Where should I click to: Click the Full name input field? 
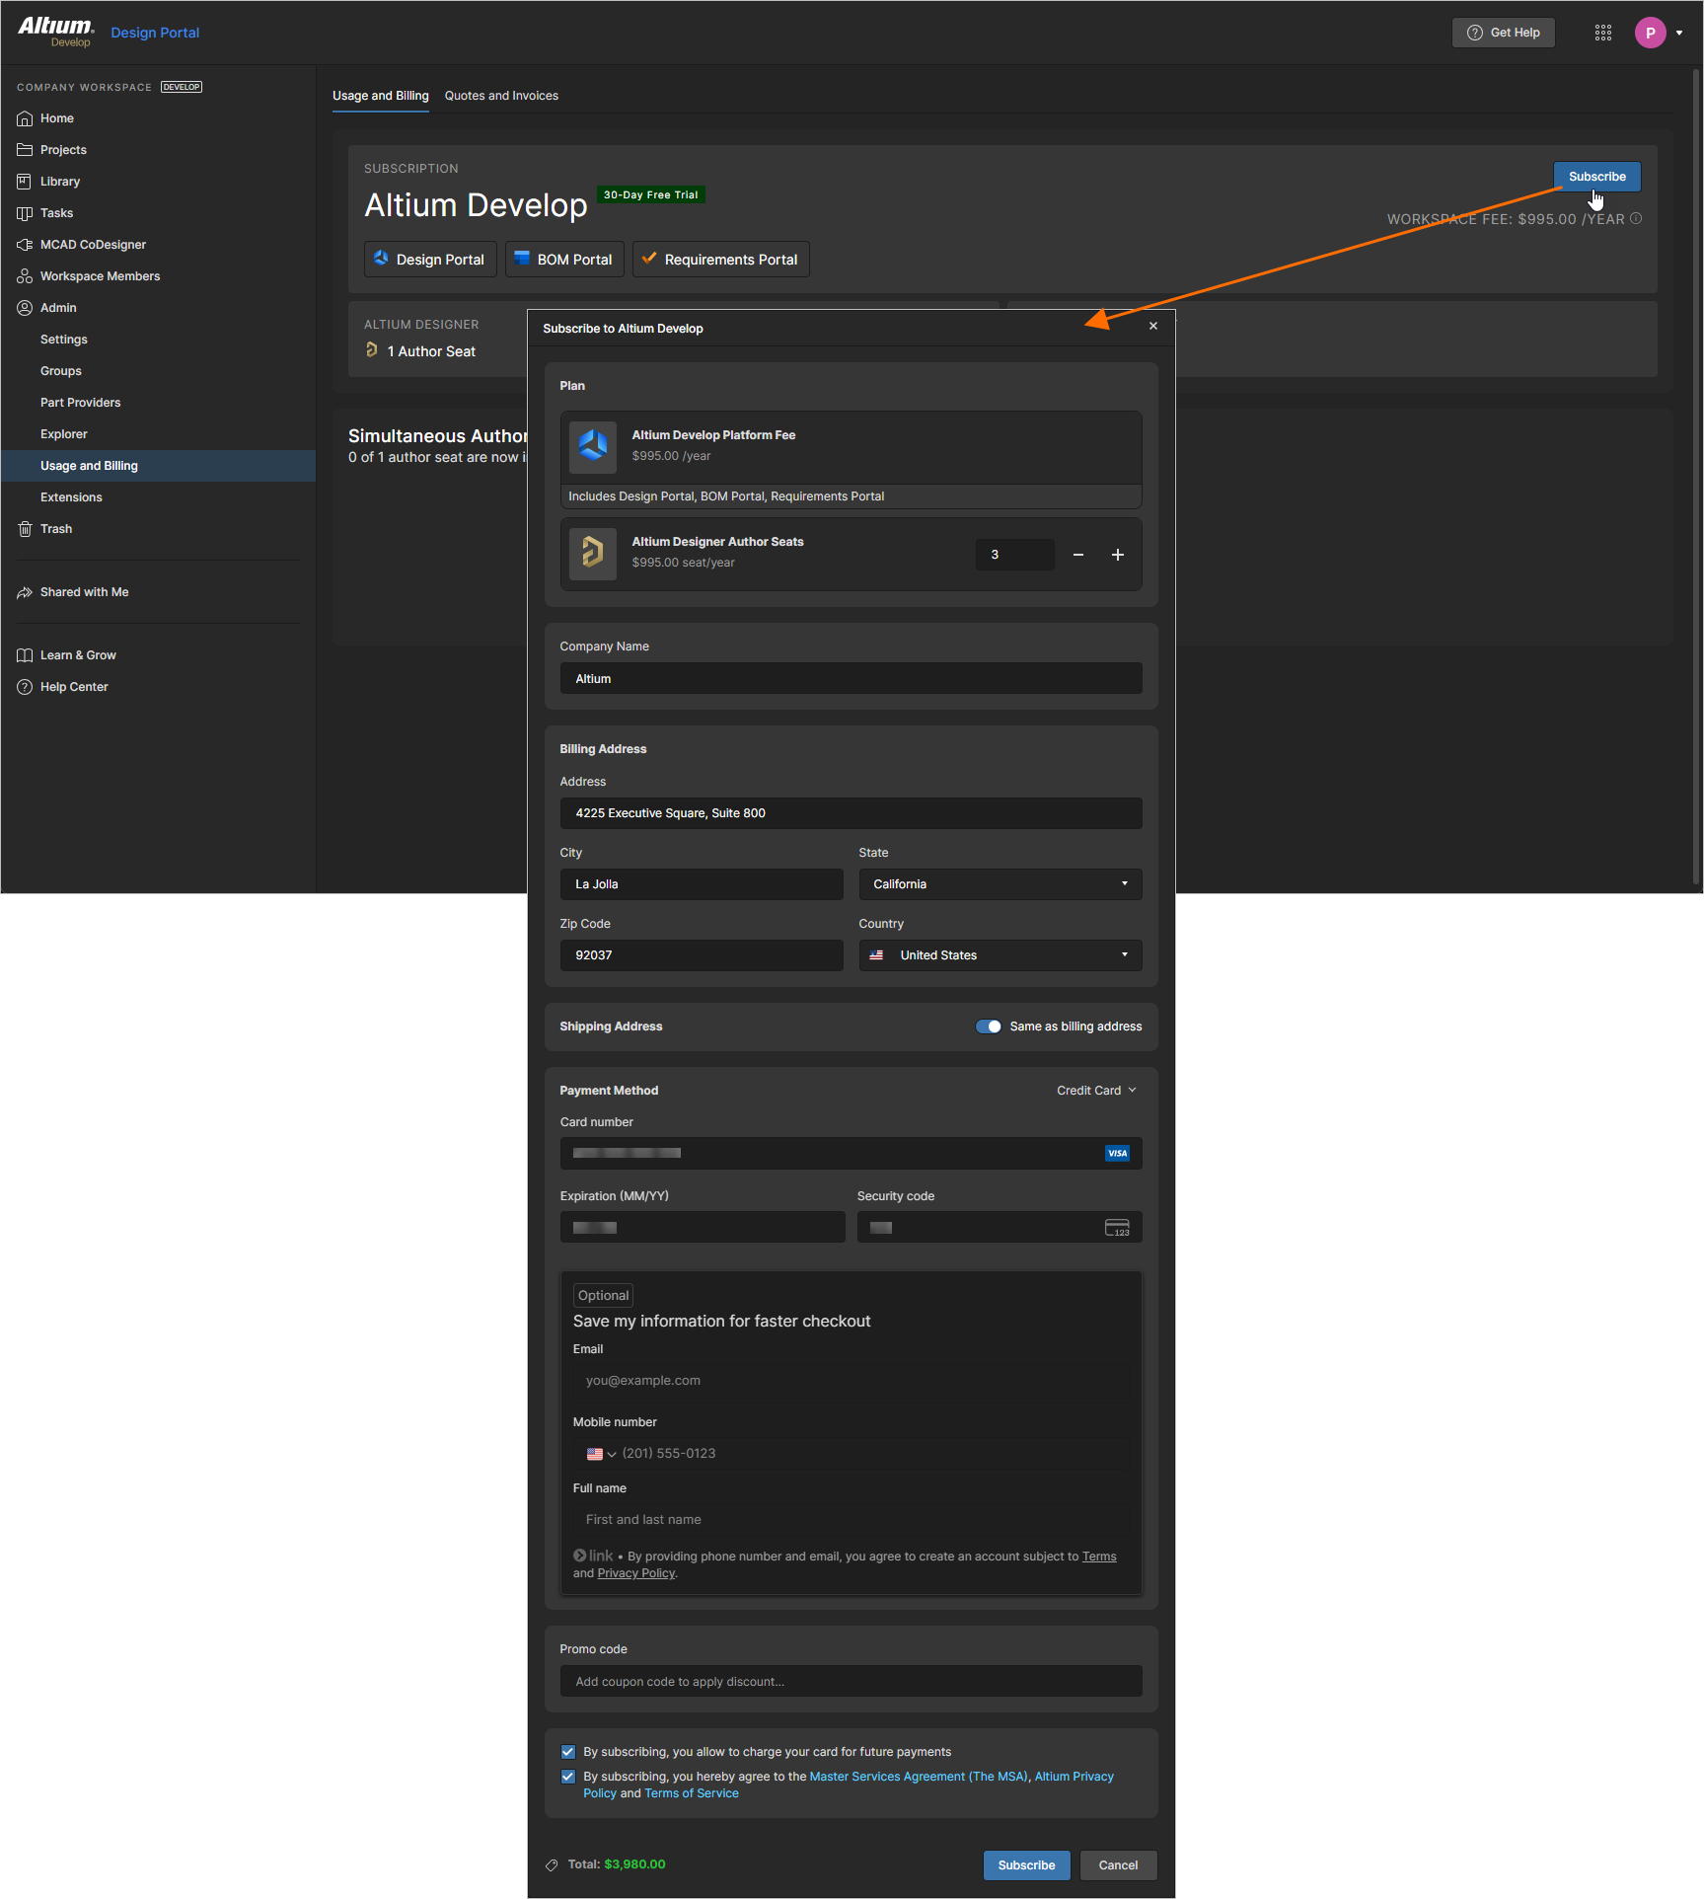tap(852, 1520)
